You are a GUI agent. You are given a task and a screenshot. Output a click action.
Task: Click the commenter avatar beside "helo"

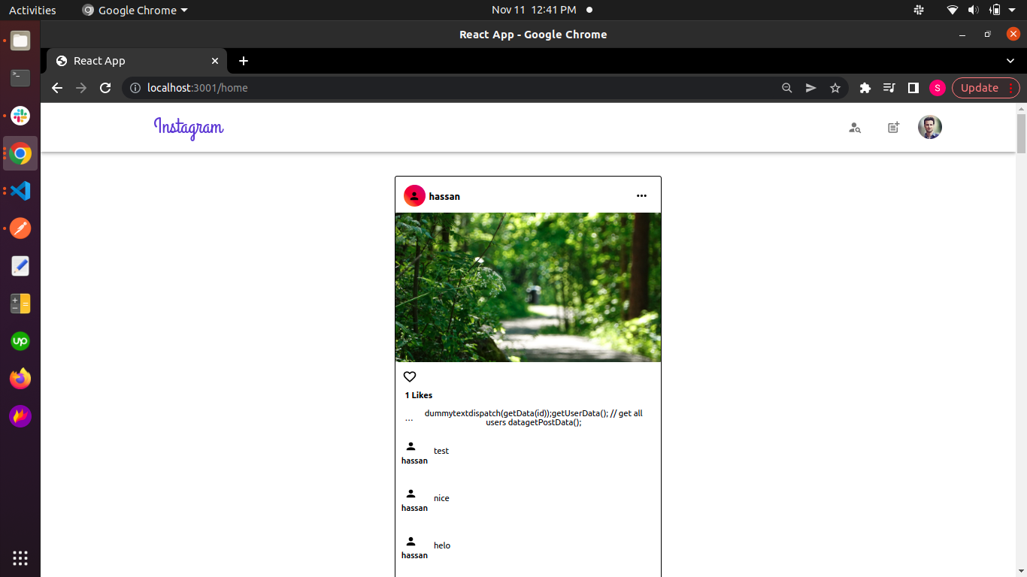[411, 541]
